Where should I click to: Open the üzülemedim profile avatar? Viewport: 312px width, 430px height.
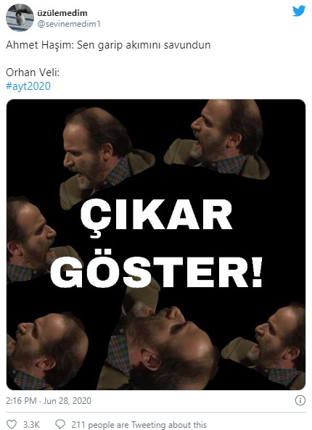tap(20, 18)
